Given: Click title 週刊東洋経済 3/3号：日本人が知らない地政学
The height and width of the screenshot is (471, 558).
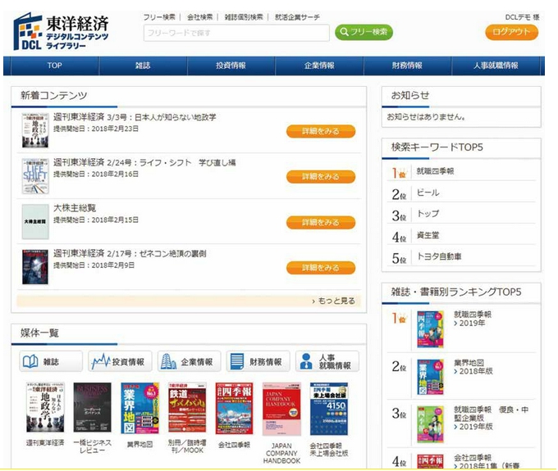Looking at the screenshot, I should (135, 117).
